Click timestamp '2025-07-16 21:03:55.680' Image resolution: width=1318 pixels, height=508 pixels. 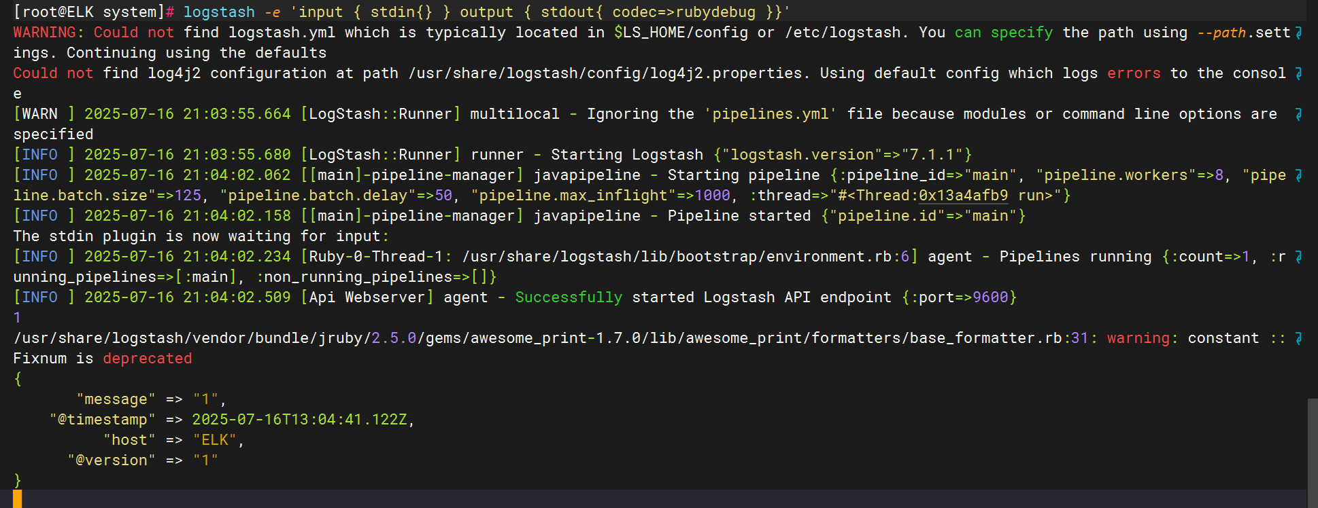(188, 155)
